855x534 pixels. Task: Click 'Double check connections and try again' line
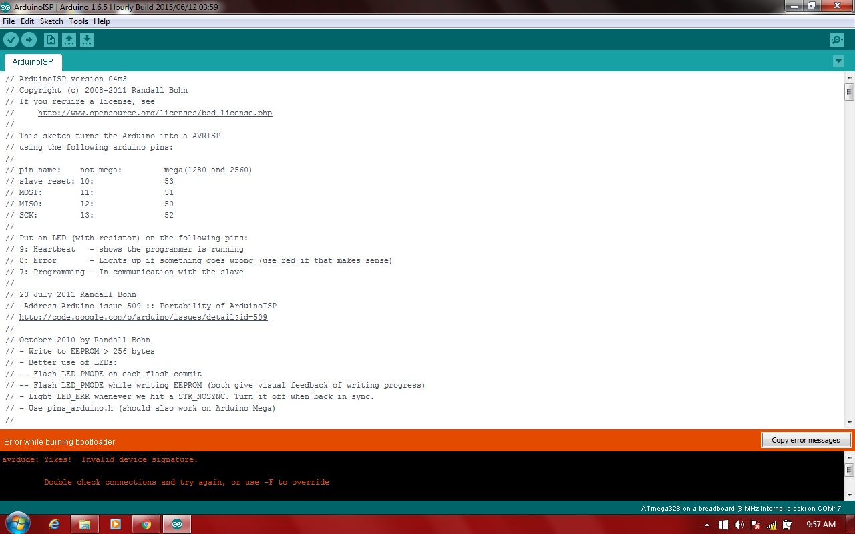tap(187, 482)
